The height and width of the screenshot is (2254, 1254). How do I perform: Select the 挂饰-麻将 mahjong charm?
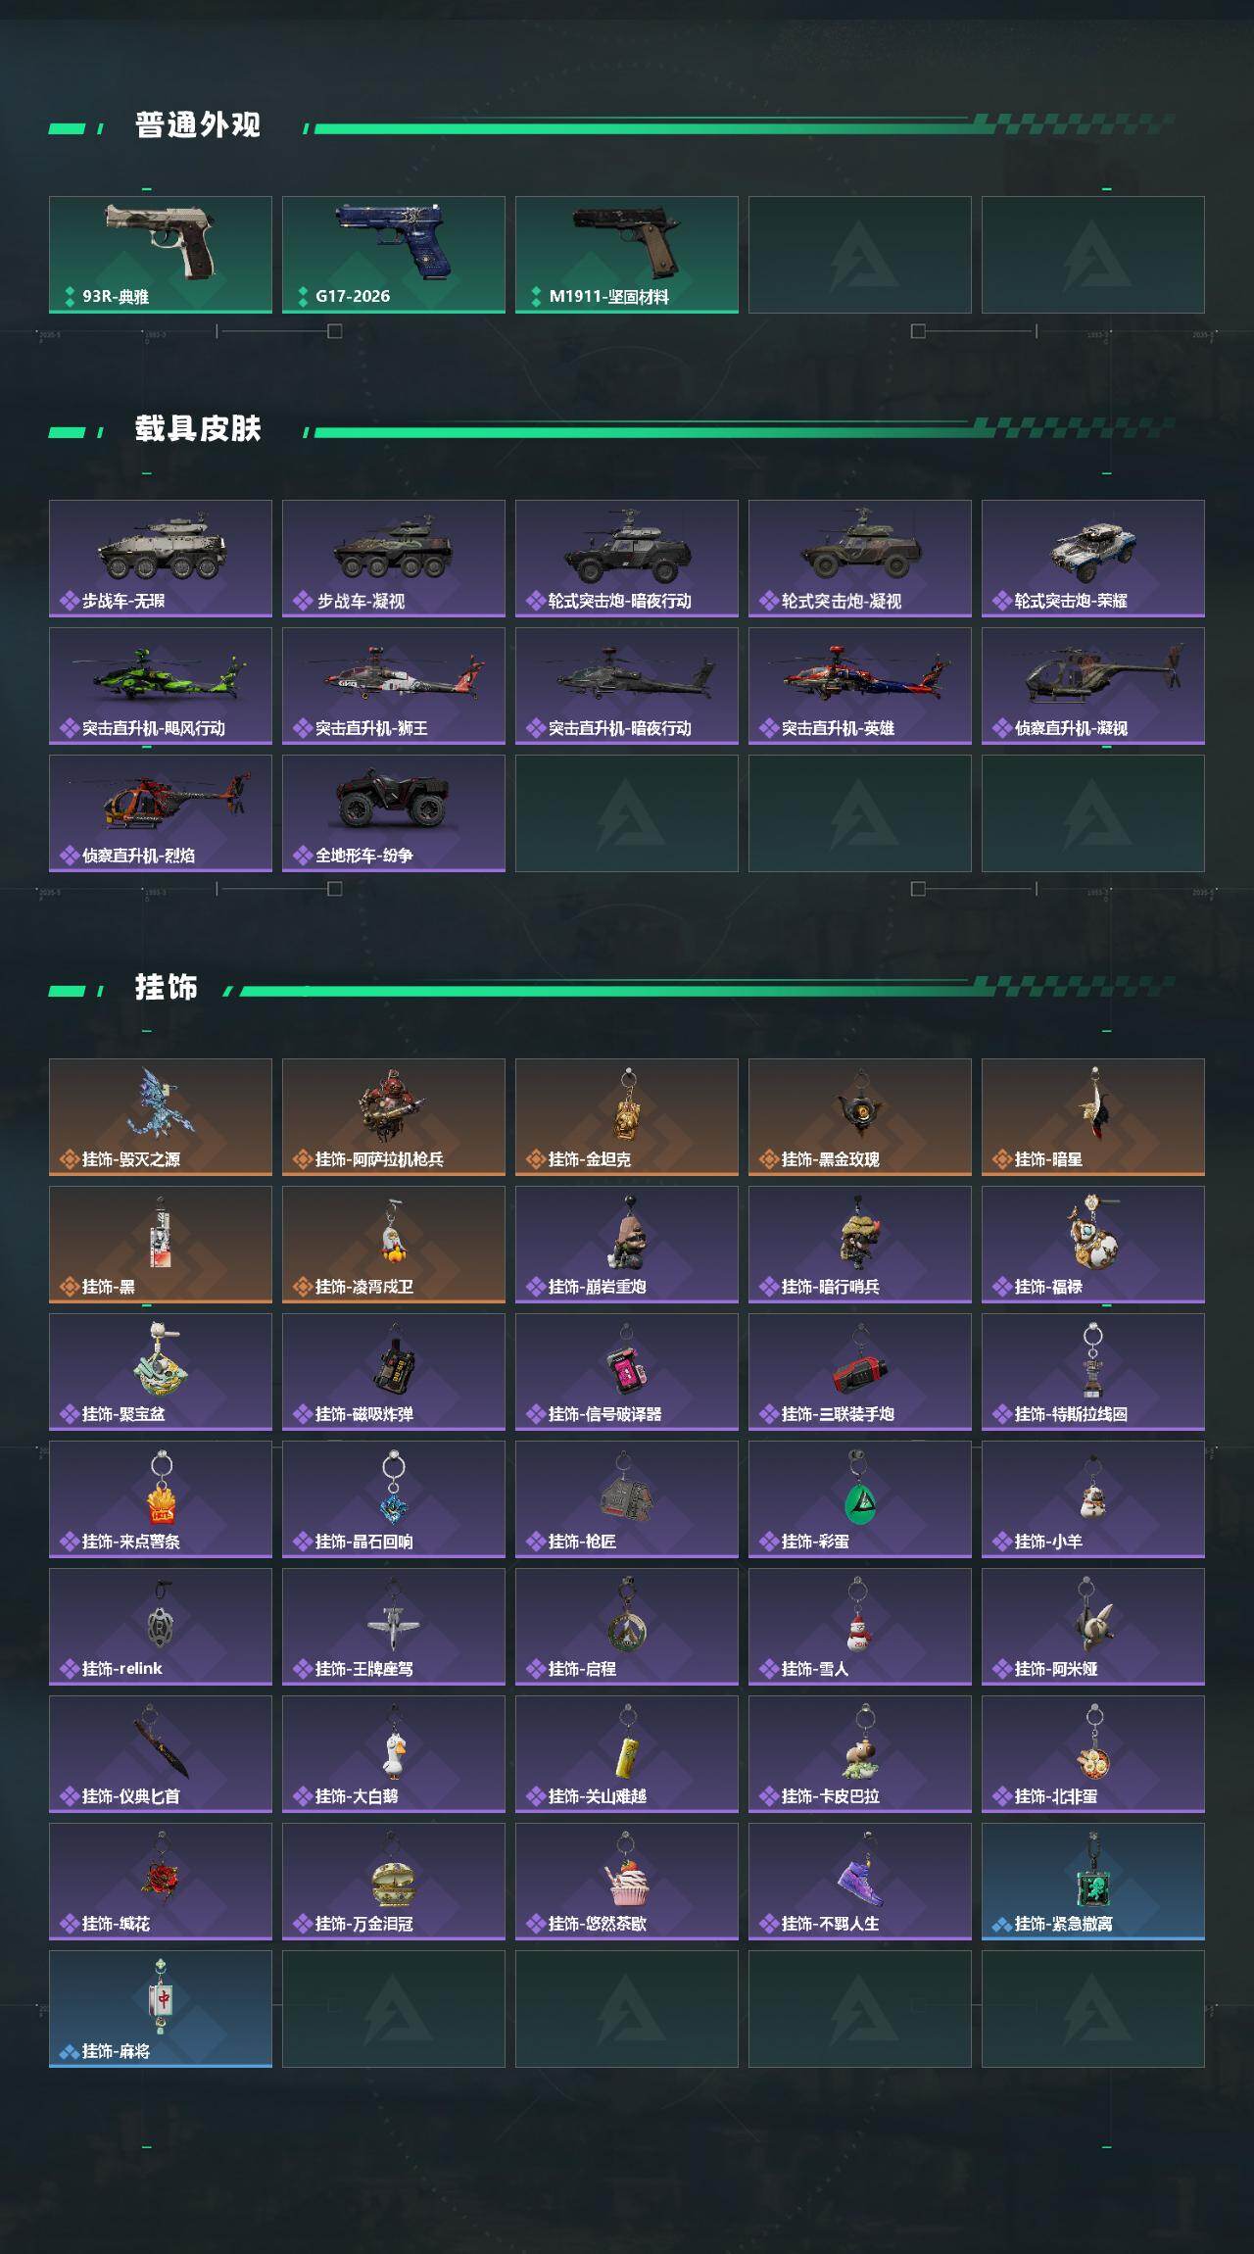(161, 2009)
